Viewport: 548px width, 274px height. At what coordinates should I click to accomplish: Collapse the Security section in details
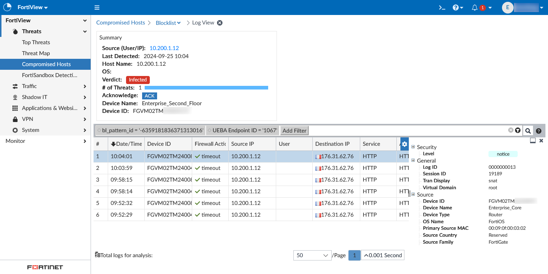tap(413, 147)
